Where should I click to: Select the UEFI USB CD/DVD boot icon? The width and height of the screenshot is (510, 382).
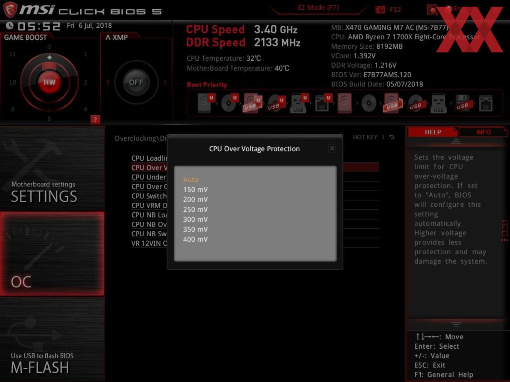click(276, 103)
